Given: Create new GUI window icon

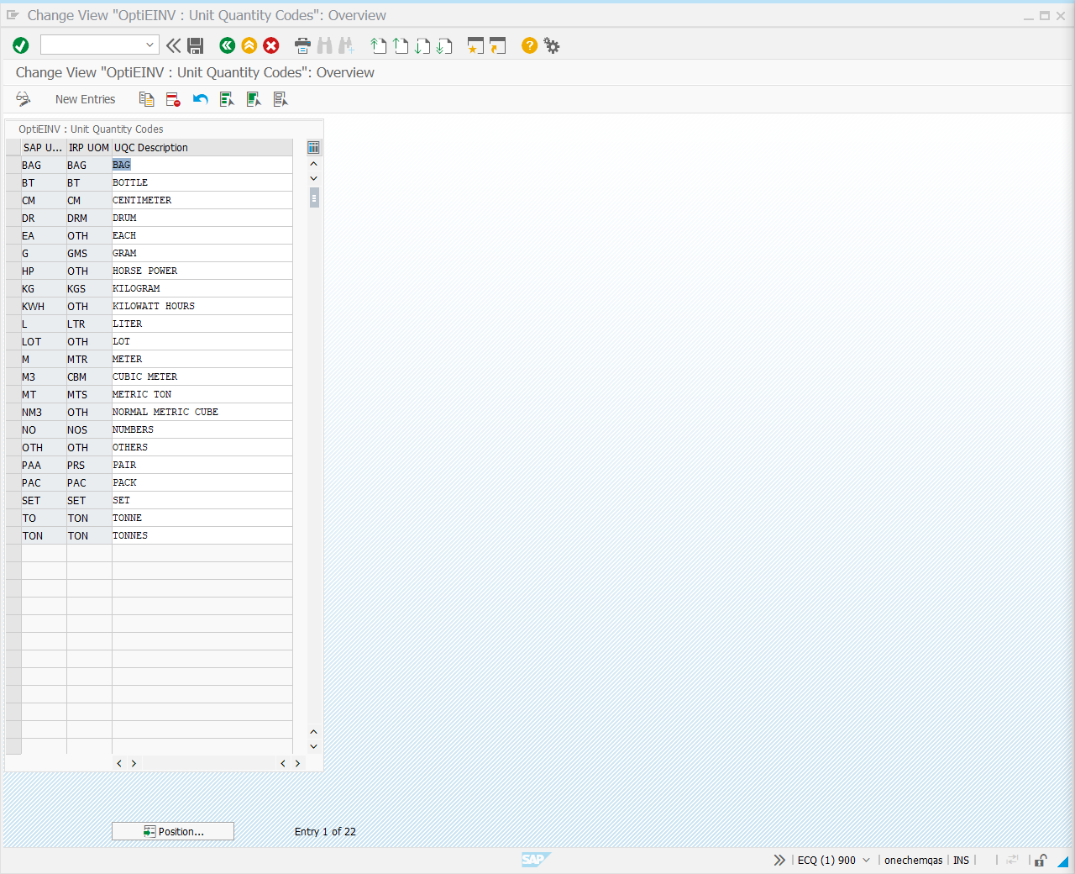Looking at the screenshot, I should coord(475,45).
